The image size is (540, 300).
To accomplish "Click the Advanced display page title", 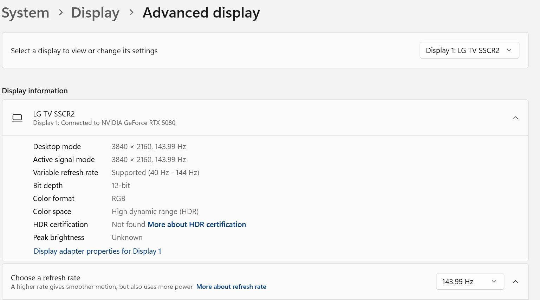I will [201, 13].
